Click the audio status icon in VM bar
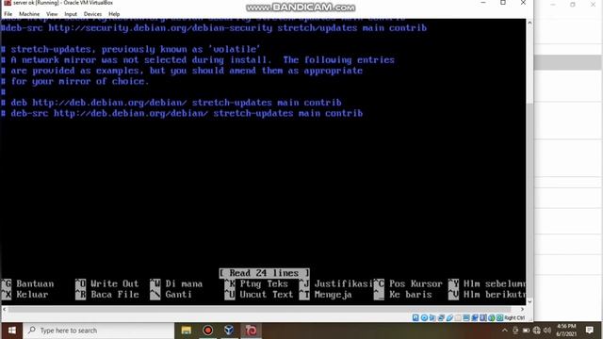 (x=432, y=318)
